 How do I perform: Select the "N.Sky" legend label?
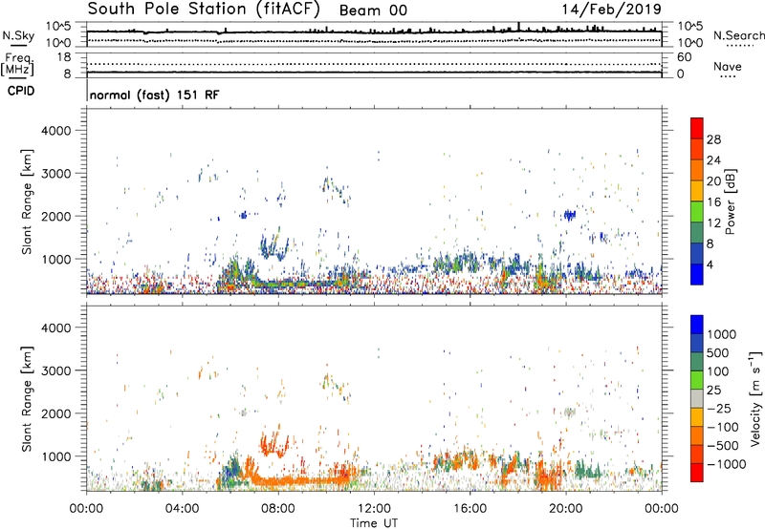[x=18, y=36]
